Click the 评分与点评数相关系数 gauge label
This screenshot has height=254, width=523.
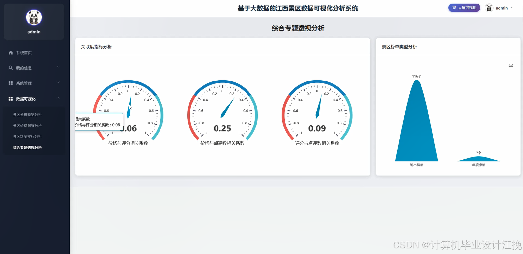(x=317, y=143)
